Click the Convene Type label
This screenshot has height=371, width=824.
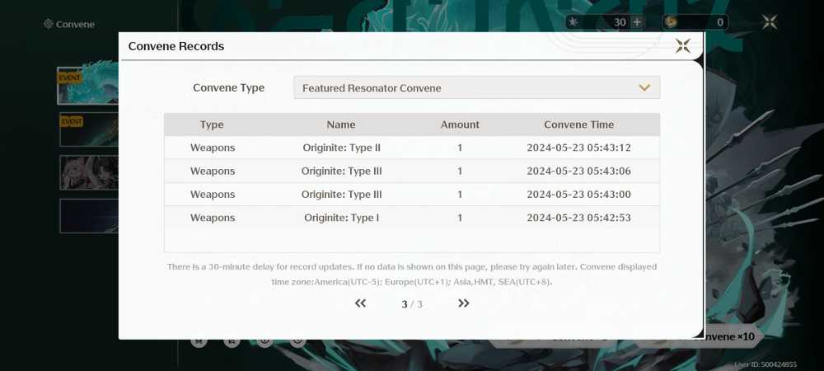(x=228, y=87)
